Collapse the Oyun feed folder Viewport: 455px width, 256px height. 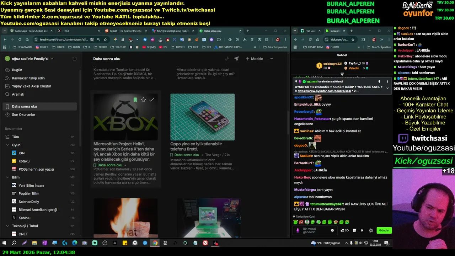(x=7, y=145)
